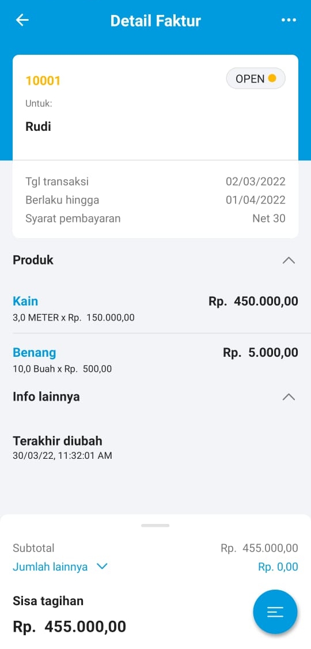This screenshot has width=311, height=649.
Task: Tap the blue floating menu button
Action: coord(275,612)
